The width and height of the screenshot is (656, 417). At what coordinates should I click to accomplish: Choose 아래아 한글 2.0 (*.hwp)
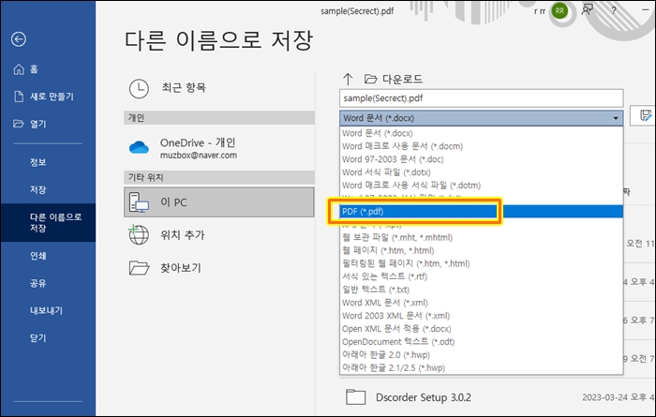(481, 354)
